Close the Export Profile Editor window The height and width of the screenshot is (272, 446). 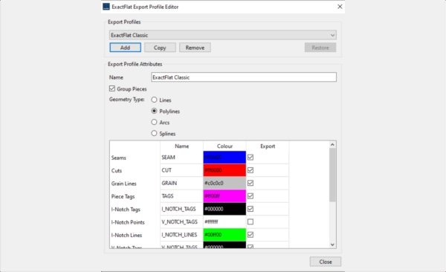pyautogui.click(x=340, y=7)
